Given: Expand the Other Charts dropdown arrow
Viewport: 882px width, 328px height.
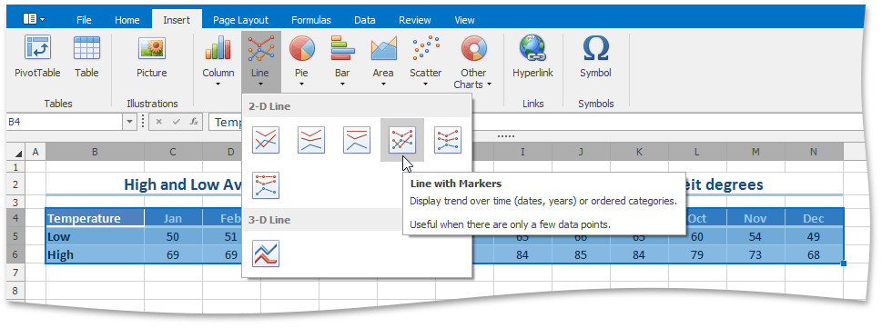Looking at the screenshot, I should click(490, 84).
